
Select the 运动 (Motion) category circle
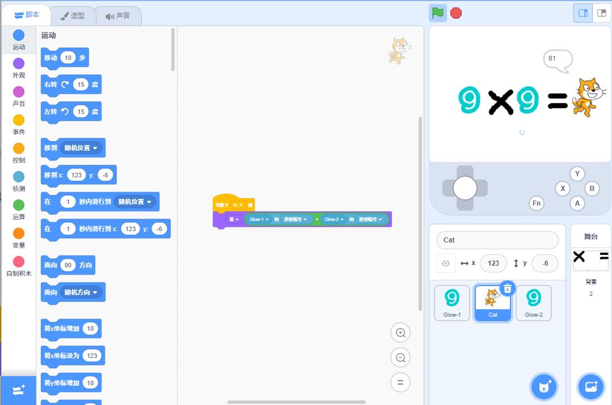click(x=19, y=35)
